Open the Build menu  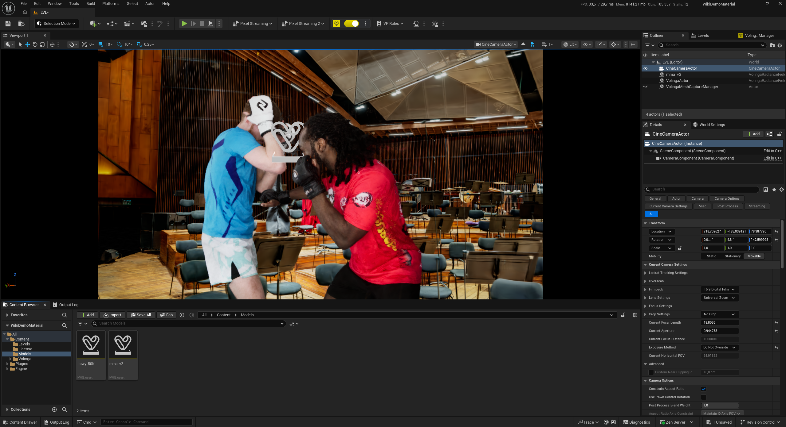90,4
